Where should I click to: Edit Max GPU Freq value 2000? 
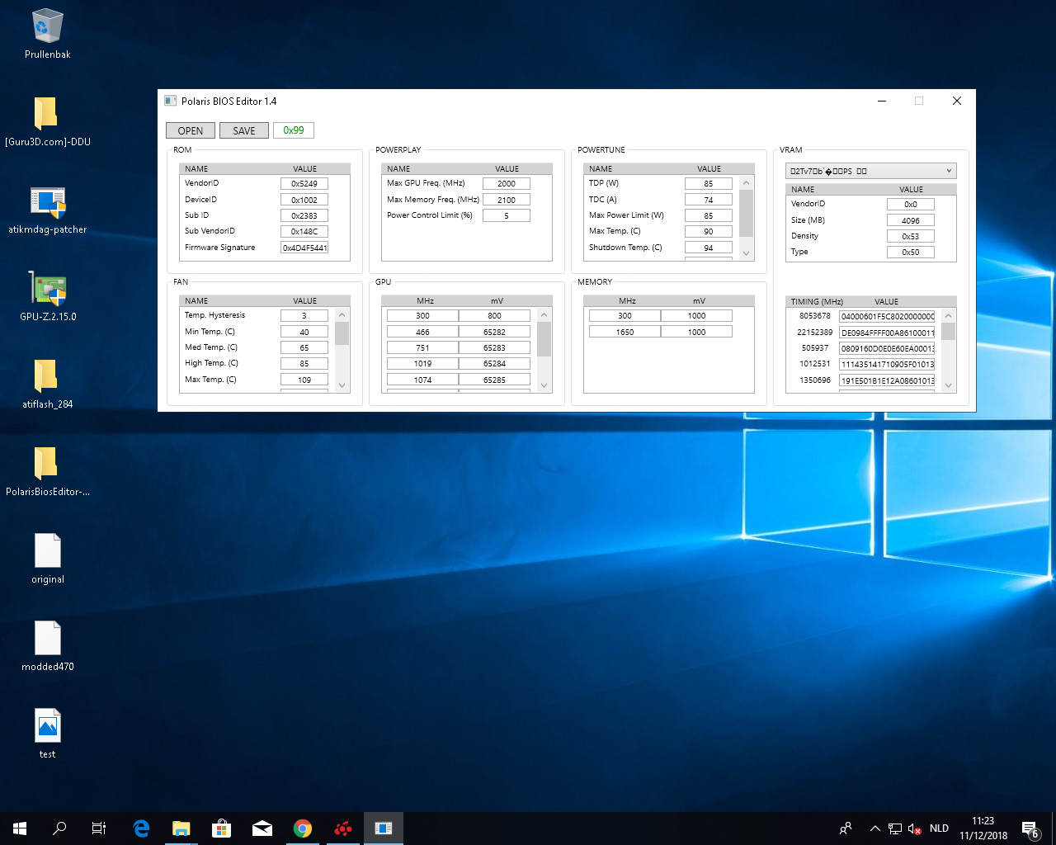[507, 184]
